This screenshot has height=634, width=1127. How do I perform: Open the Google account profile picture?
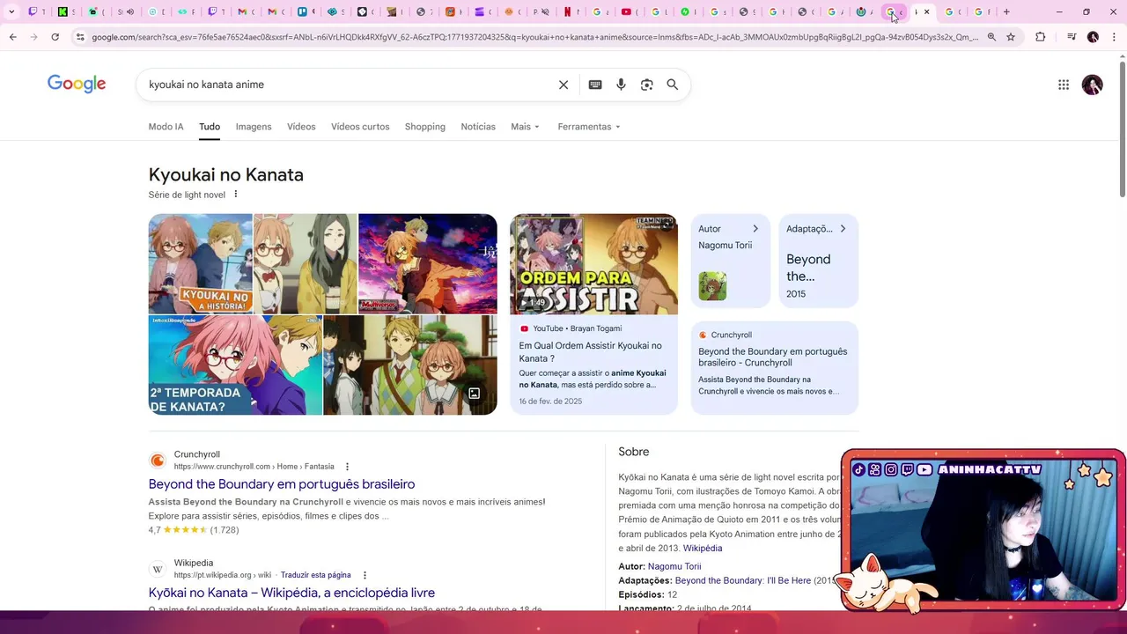[1093, 85]
